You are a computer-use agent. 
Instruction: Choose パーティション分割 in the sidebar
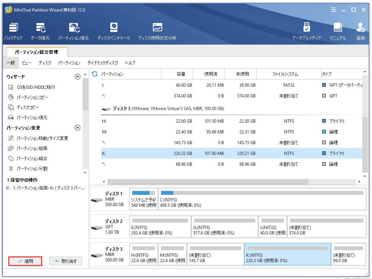pyautogui.click(x=32, y=169)
